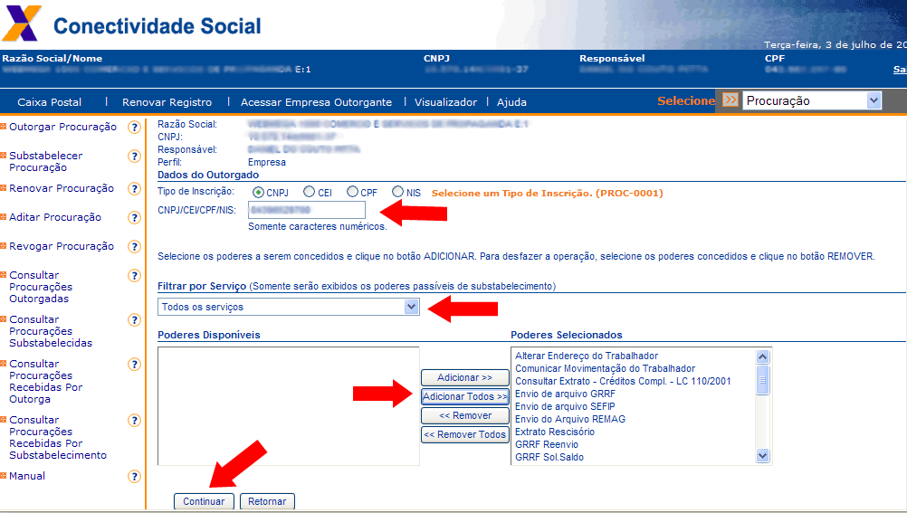Select Envio do Arquivo REMAG
The height and width of the screenshot is (513, 907).
point(570,419)
